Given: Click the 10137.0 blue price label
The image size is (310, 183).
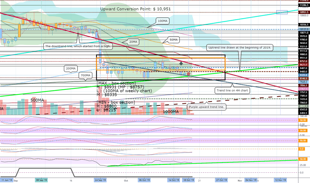Looking at the screenshot, I should point(303,29).
